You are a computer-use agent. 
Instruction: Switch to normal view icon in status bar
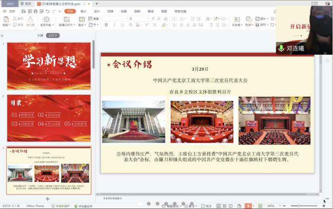click(x=218, y=206)
